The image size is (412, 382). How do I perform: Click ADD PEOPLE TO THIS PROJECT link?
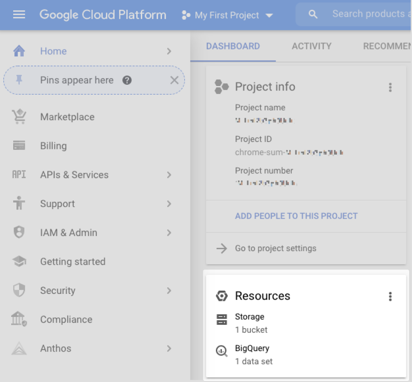pos(296,216)
